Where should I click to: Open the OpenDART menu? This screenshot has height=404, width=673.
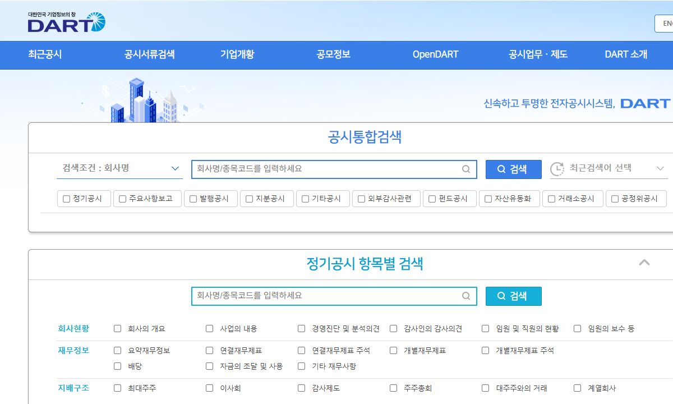[435, 54]
